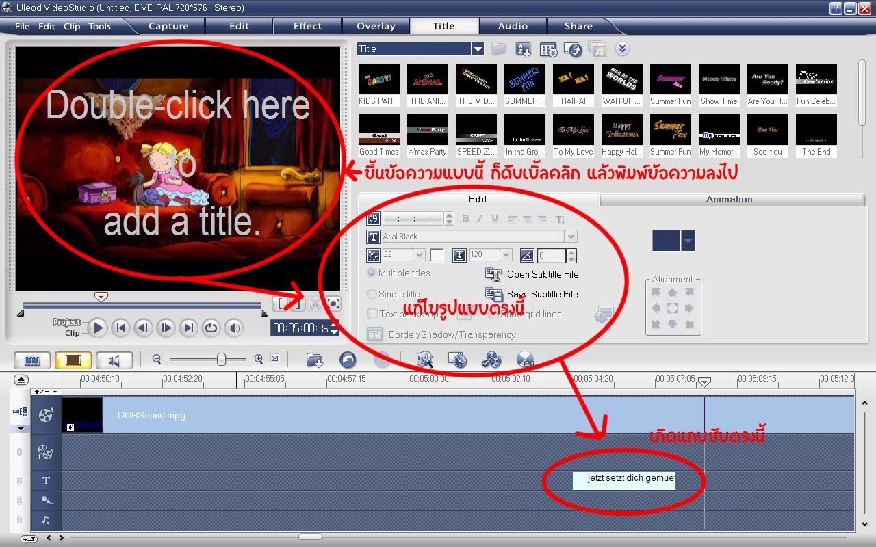Enlarge the preview window icon
This screenshot has width=876, height=547.
(x=333, y=304)
